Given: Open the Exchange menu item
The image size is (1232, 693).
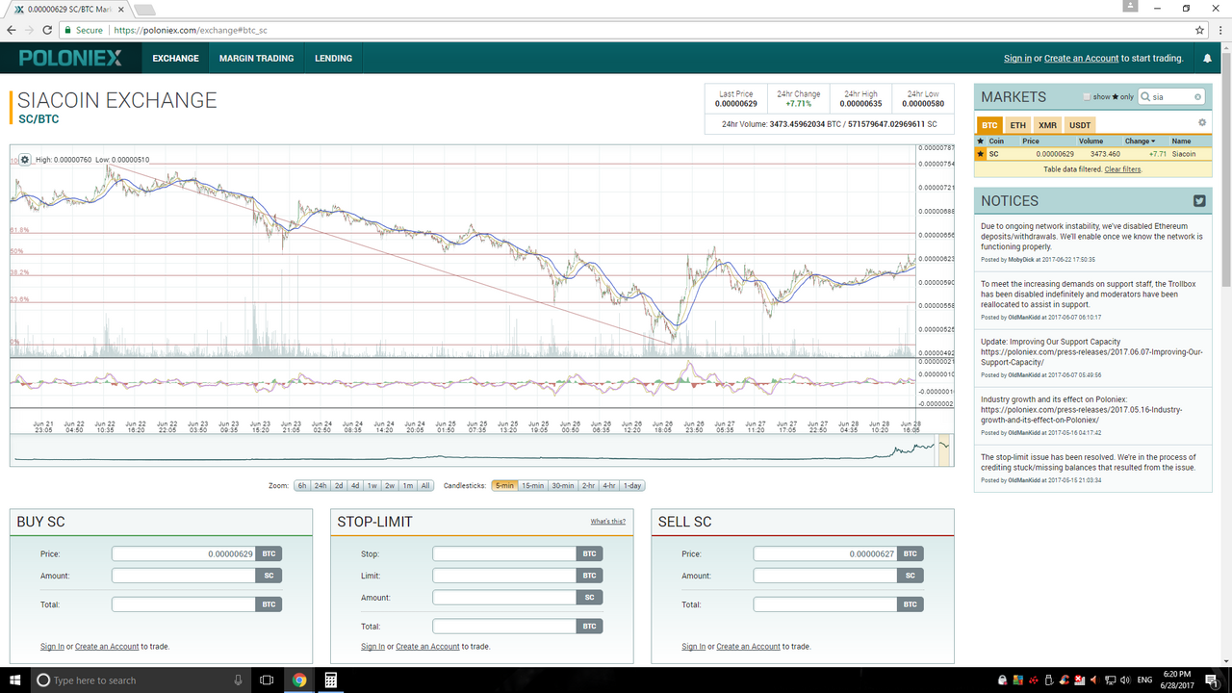Looking at the screenshot, I should point(175,59).
